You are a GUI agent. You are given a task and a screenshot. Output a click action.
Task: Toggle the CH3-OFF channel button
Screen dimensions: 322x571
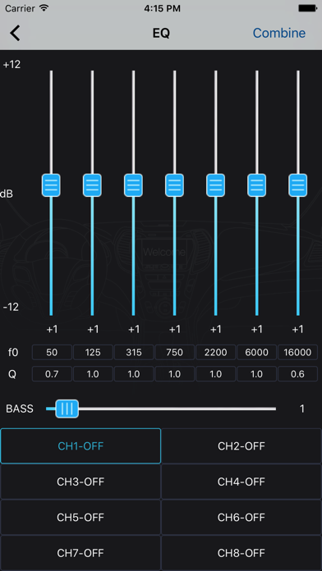pos(80,482)
